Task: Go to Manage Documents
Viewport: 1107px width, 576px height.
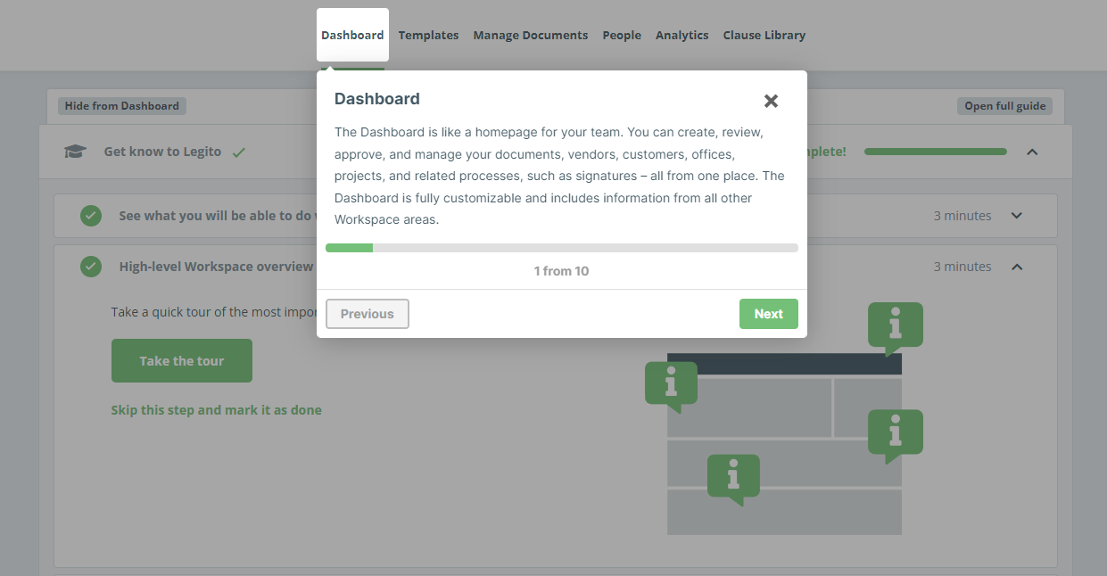Action: pyautogui.click(x=531, y=35)
